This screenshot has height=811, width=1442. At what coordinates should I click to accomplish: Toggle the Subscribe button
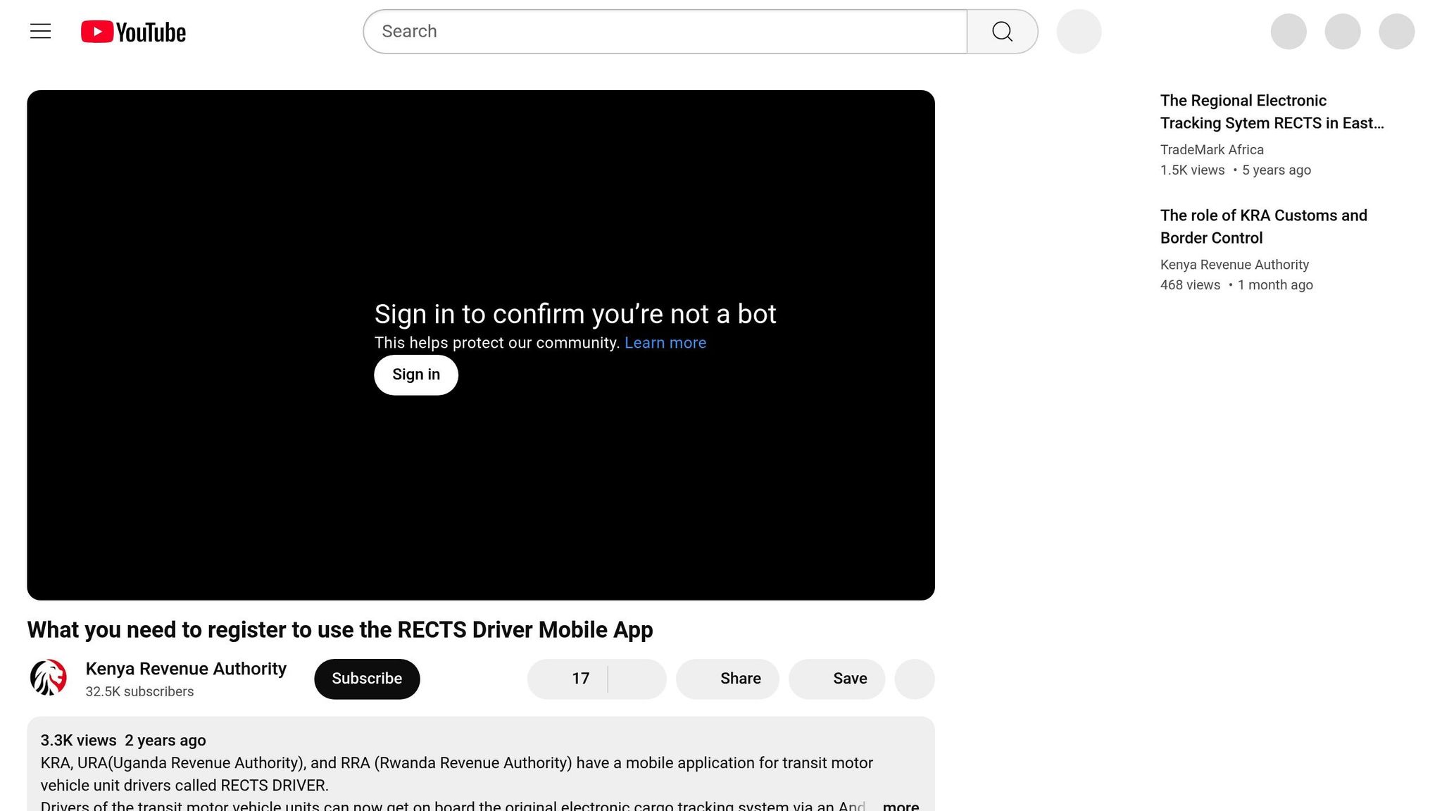(366, 679)
